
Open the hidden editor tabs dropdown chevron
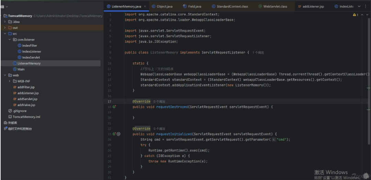[x=359, y=7]
